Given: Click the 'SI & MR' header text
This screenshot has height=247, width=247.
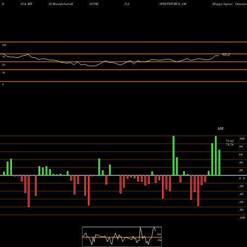Looking at the screenshot, I should (26, 4).
